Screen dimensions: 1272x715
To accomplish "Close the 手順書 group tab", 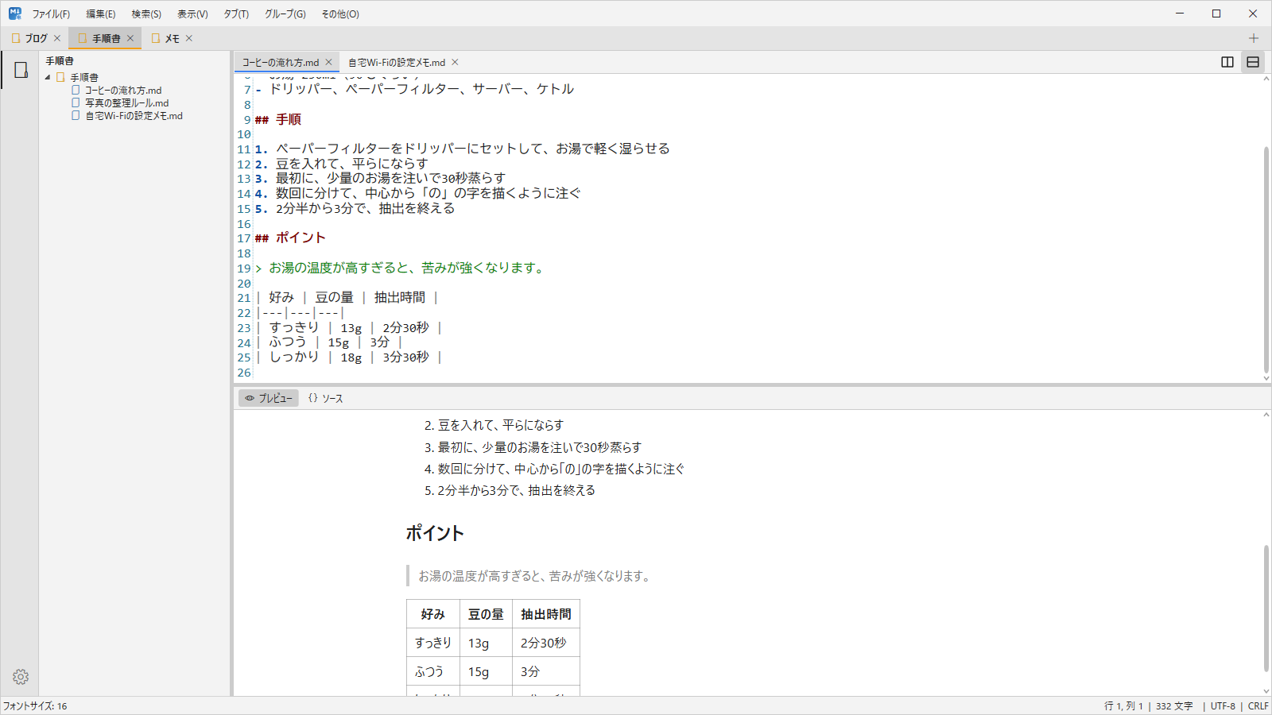I will pos(130,38).
